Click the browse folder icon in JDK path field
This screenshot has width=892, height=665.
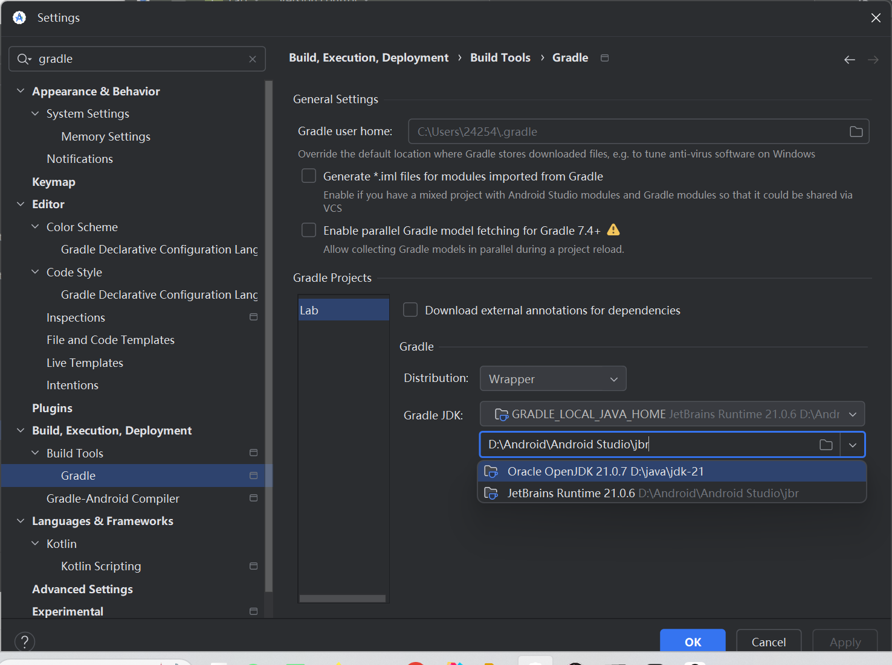click(826, 445)
